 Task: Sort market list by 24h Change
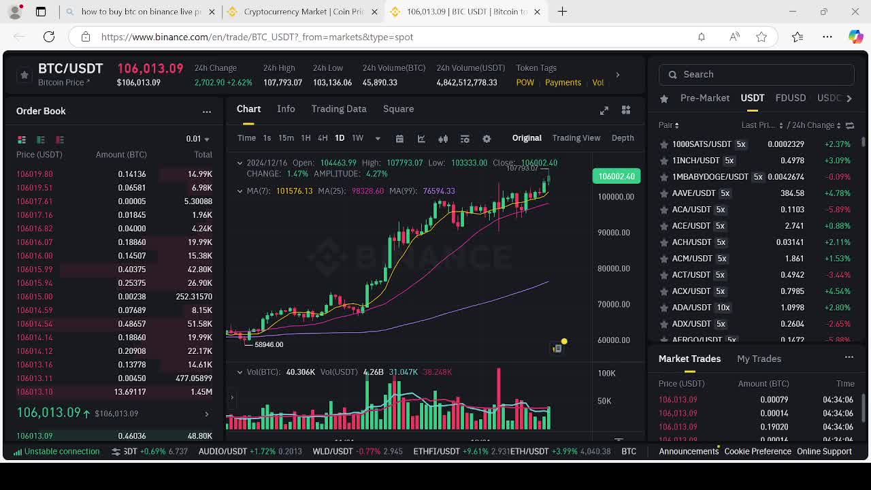[x=816, y=125]
